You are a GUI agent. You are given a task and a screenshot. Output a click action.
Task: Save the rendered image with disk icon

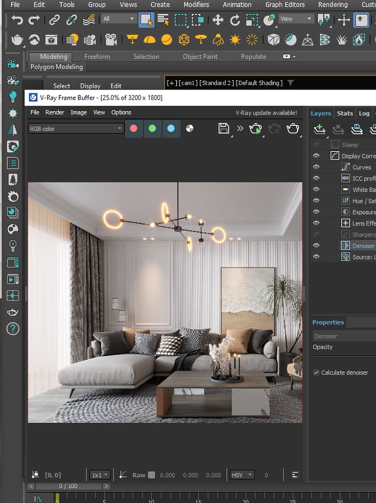224,129
